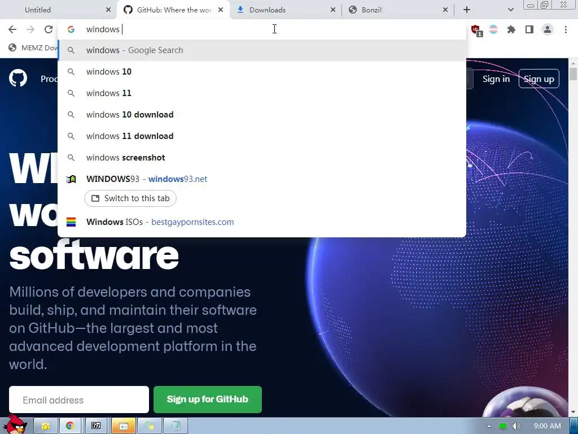Click the Google G icon in omnibox
Image resolution: width=578 pixels, height=434 pixels.
click(71, 29)
